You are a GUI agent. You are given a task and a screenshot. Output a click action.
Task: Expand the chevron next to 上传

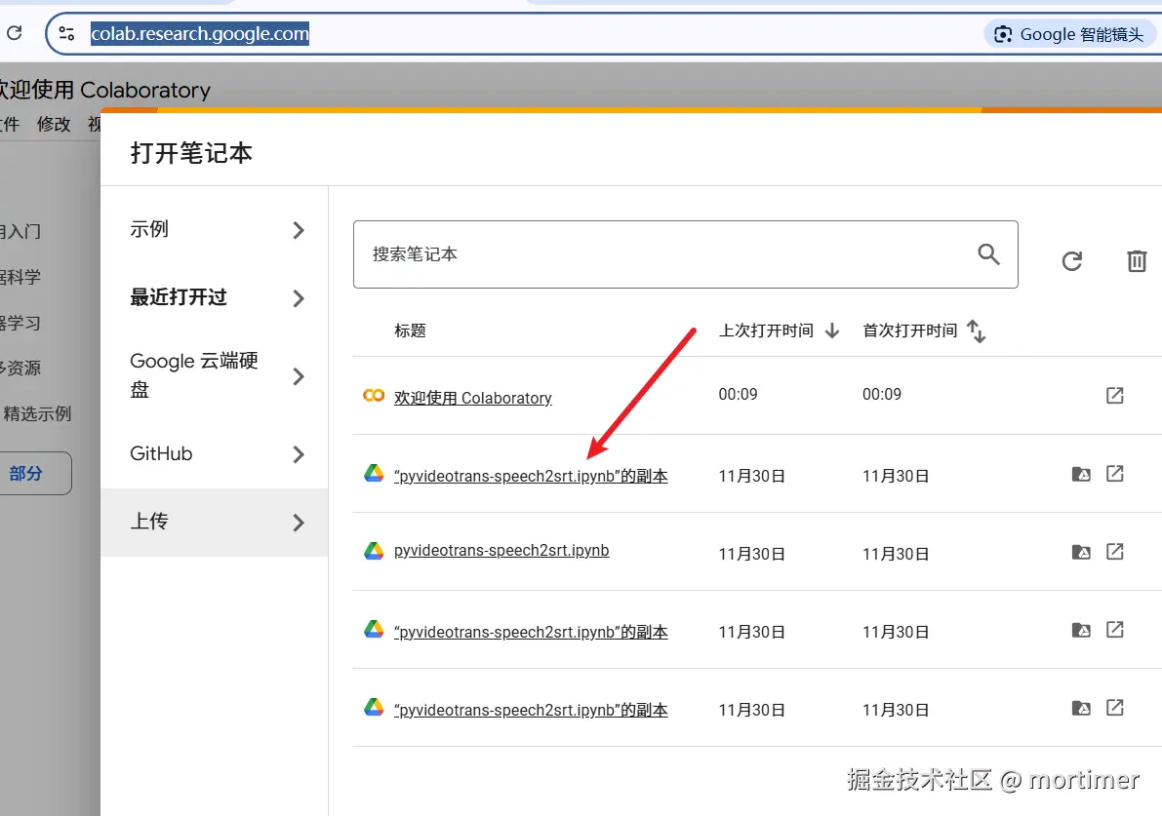(x=298, y=523)
